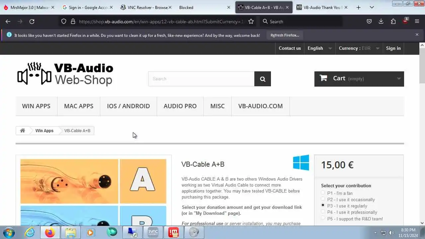Reload the page with the refresh icon
Screen dimensions: 425x239
32,22
